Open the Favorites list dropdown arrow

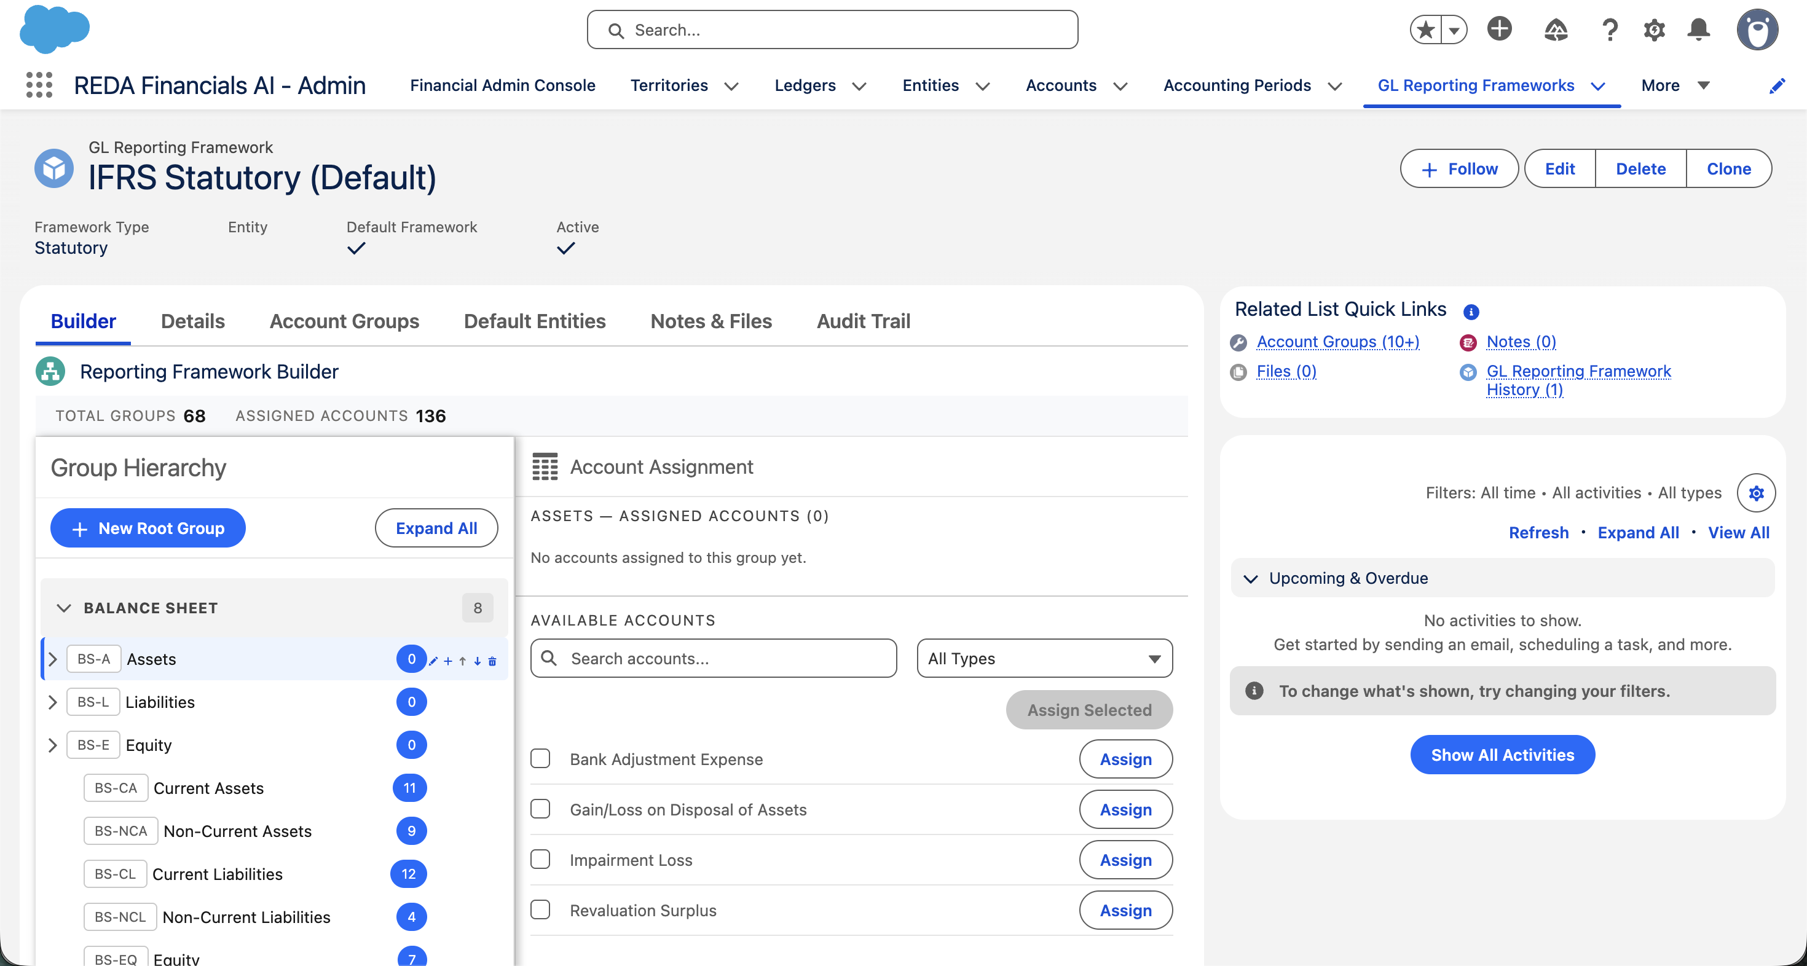pyautogui.click(x=1454, y=30)
